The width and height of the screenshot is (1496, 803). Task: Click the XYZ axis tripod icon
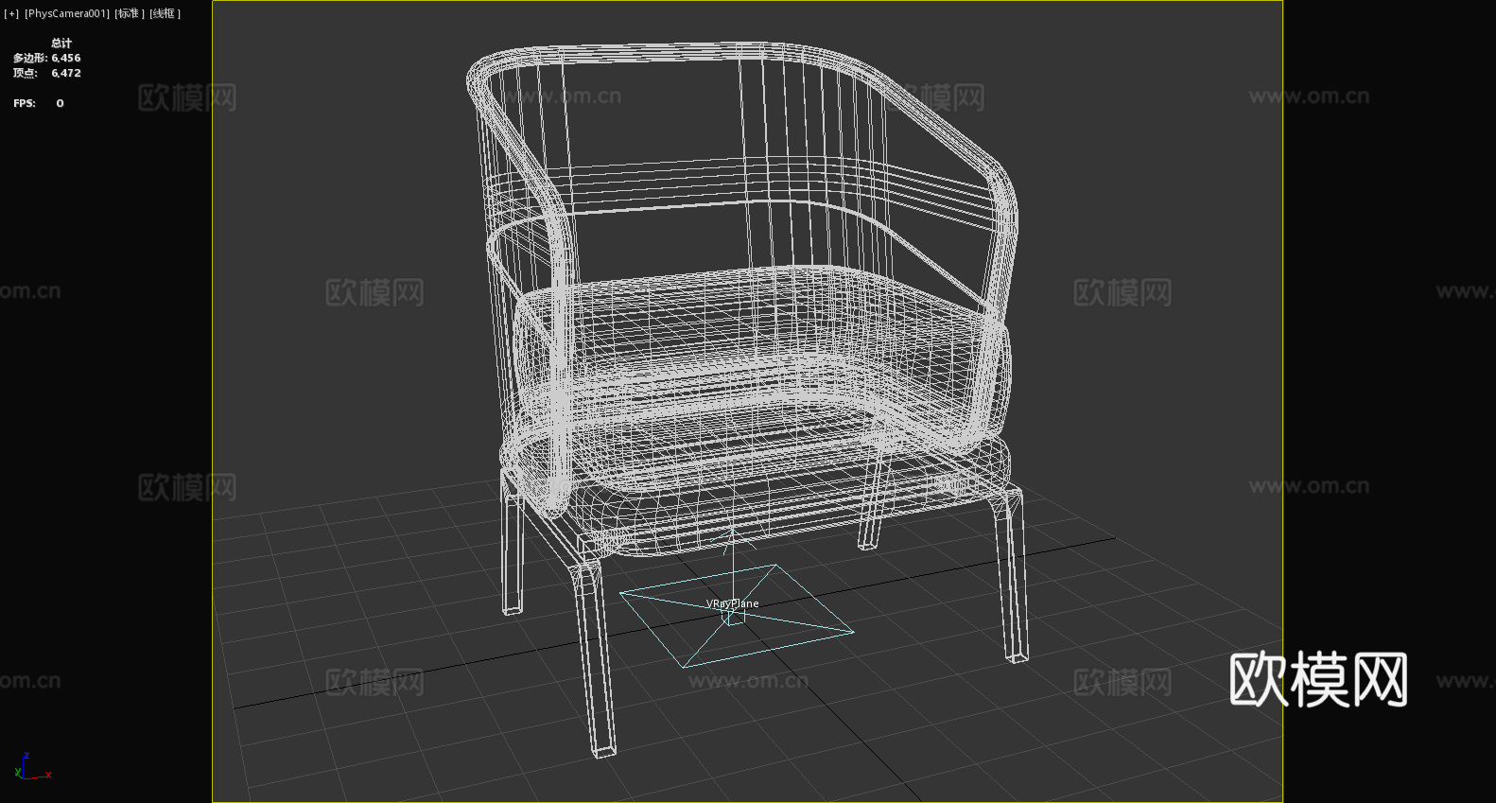[32, 766]
